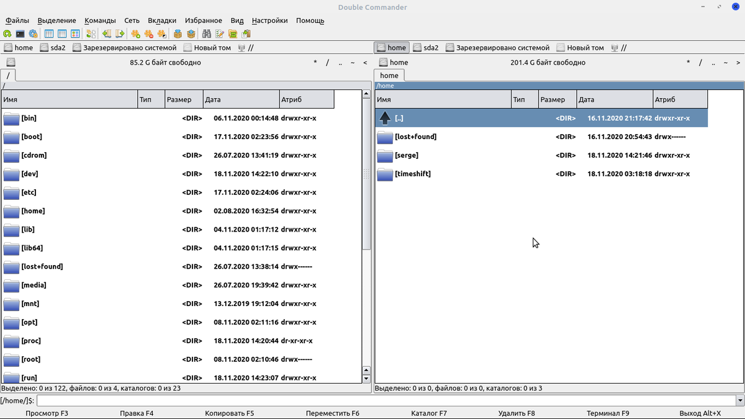Sort left panel by Имя column

(x=69, y=99)
